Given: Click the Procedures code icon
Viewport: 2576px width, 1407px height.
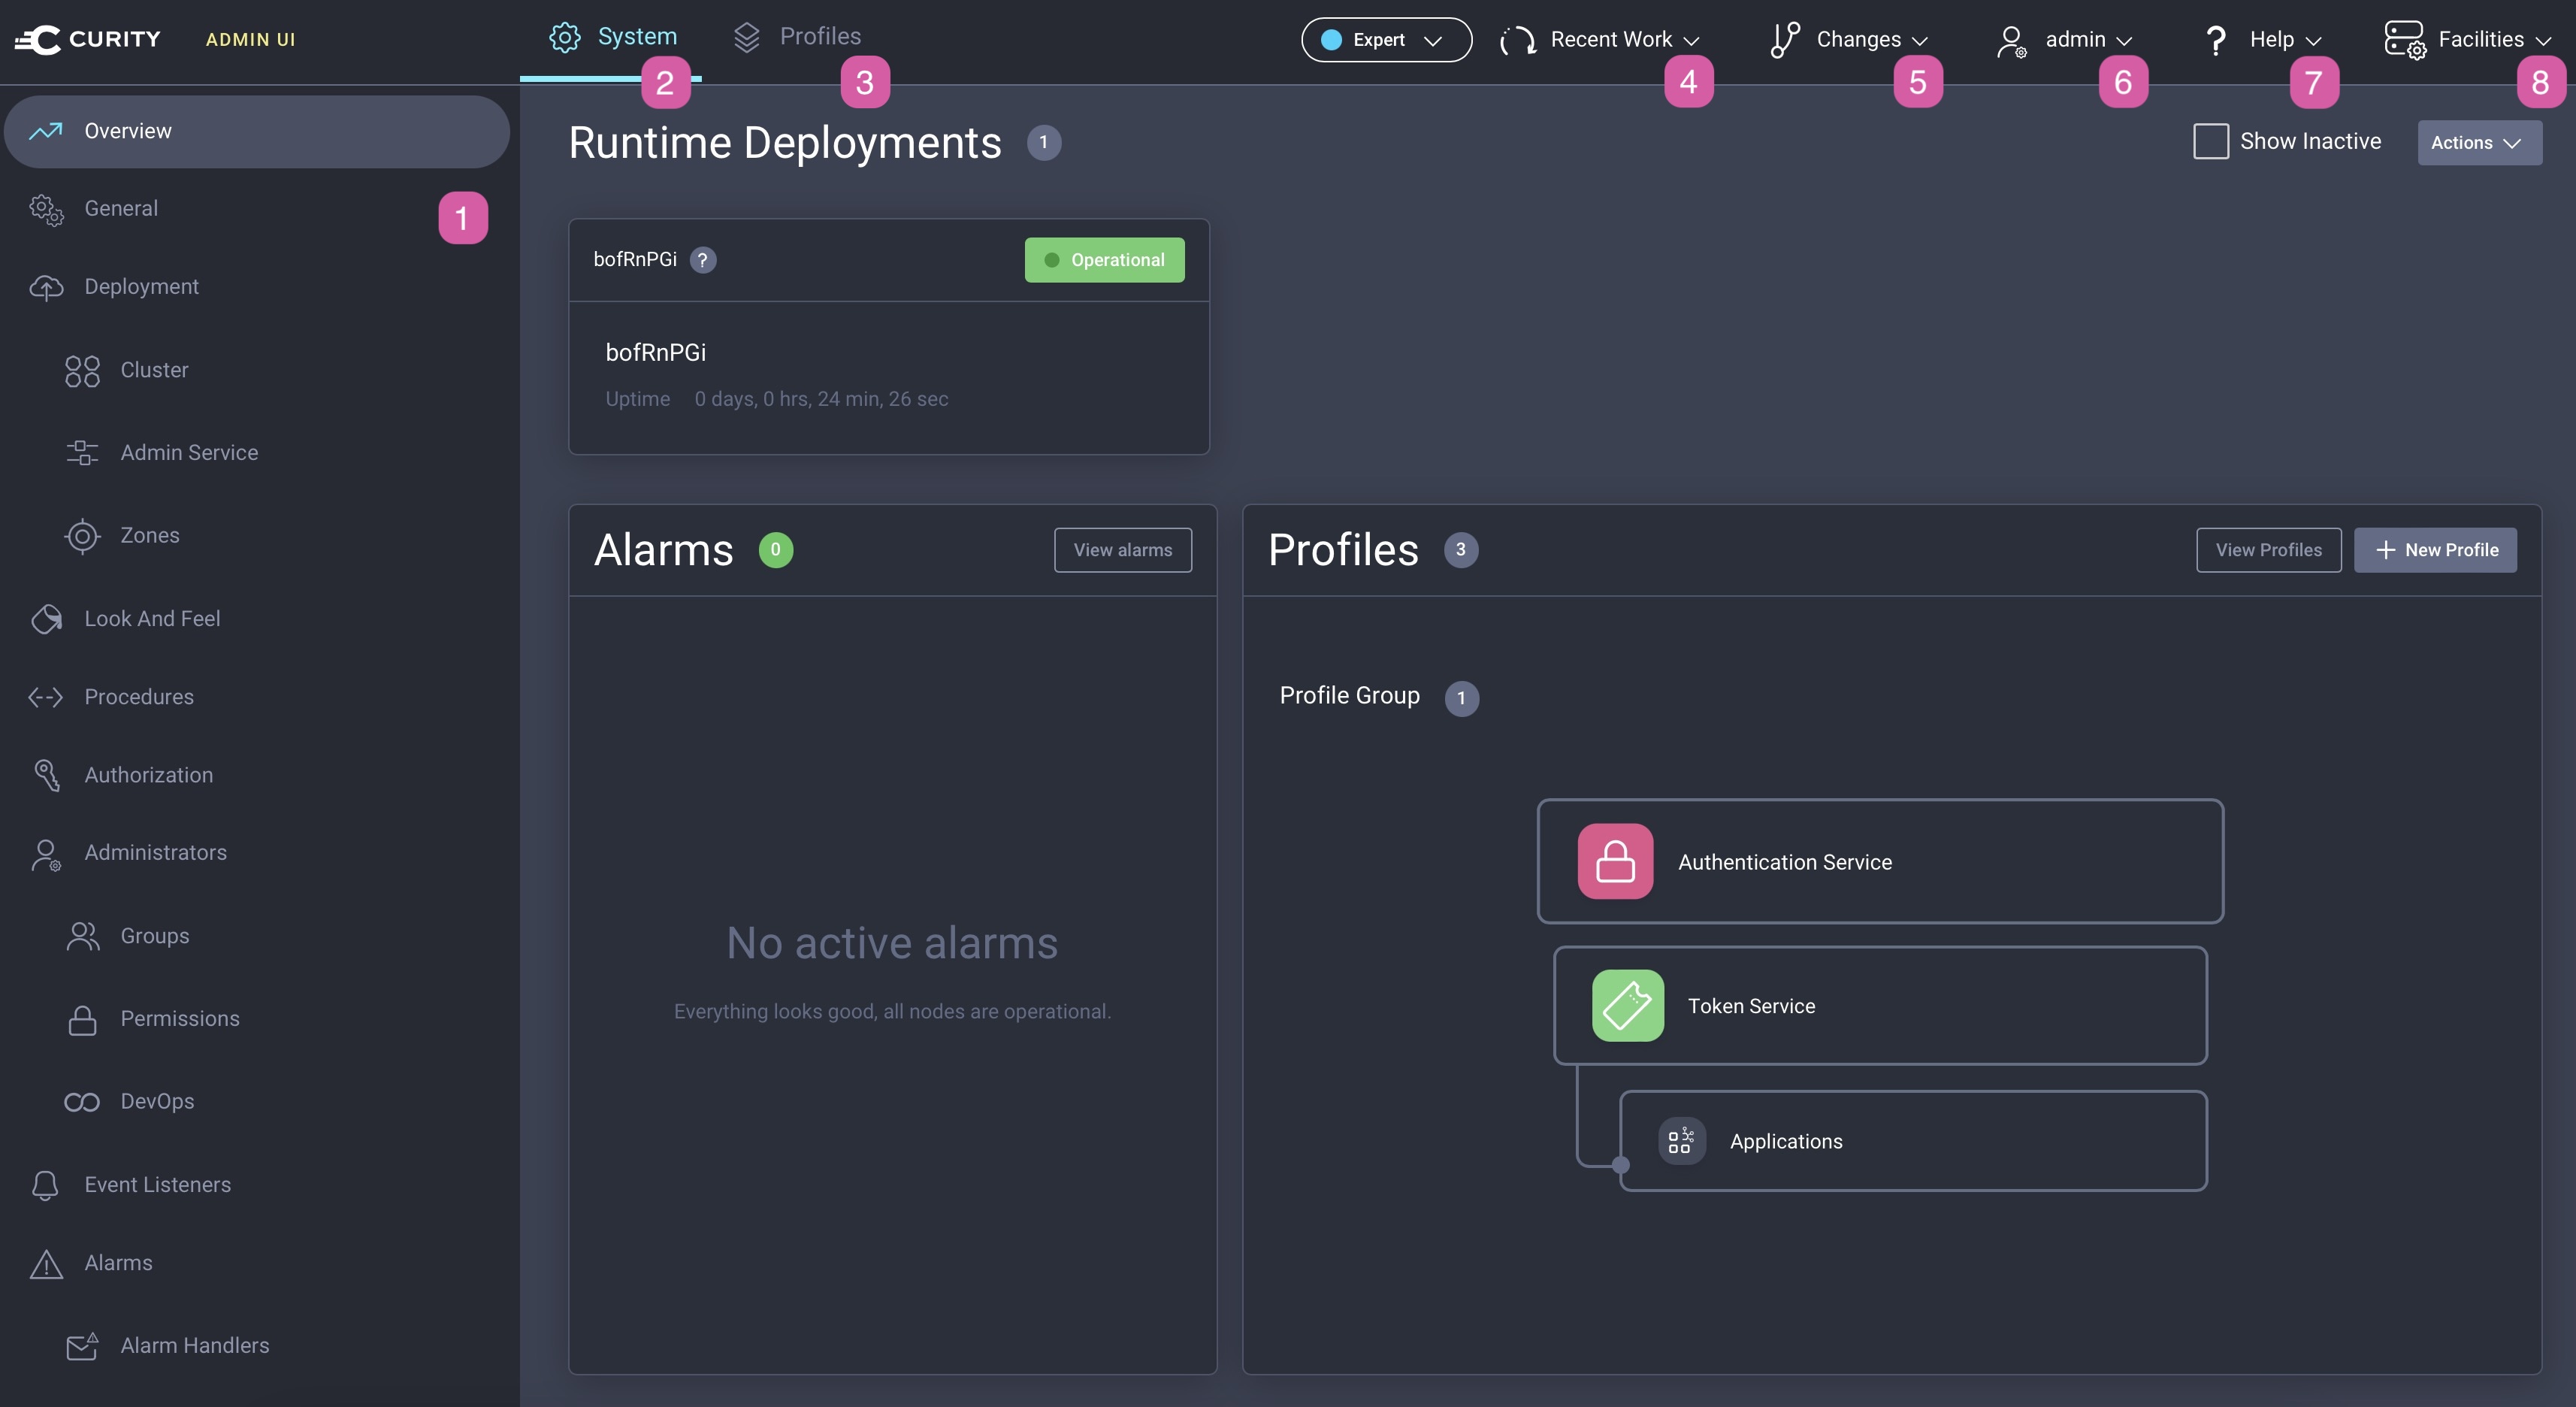Looking at the screenshot, I should pos(46,697).
